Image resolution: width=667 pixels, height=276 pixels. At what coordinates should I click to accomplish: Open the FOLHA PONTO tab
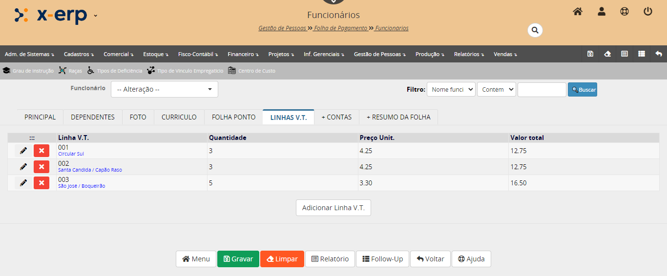pos(233,117)
